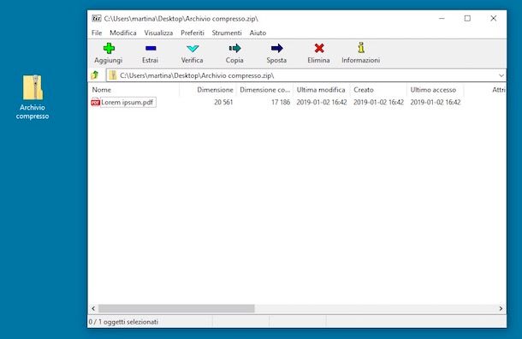
Task: Click the green Aggiungi plus icon
Action: point(109,48)
